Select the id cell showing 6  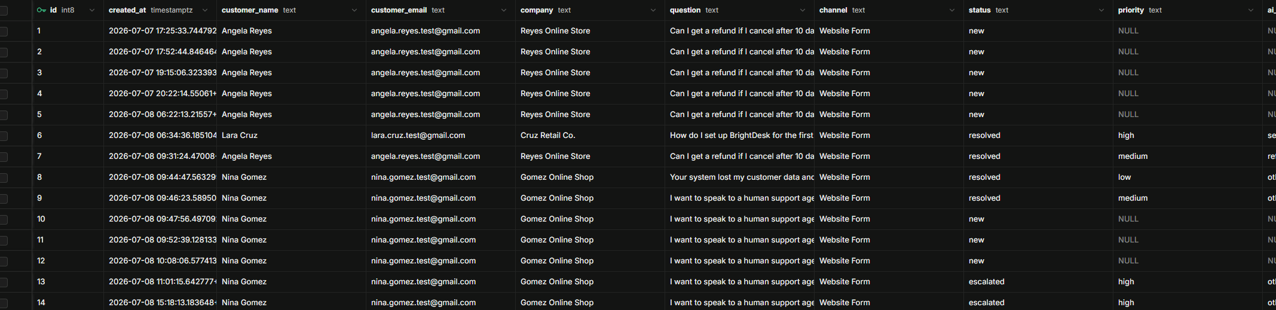point(68,136)
